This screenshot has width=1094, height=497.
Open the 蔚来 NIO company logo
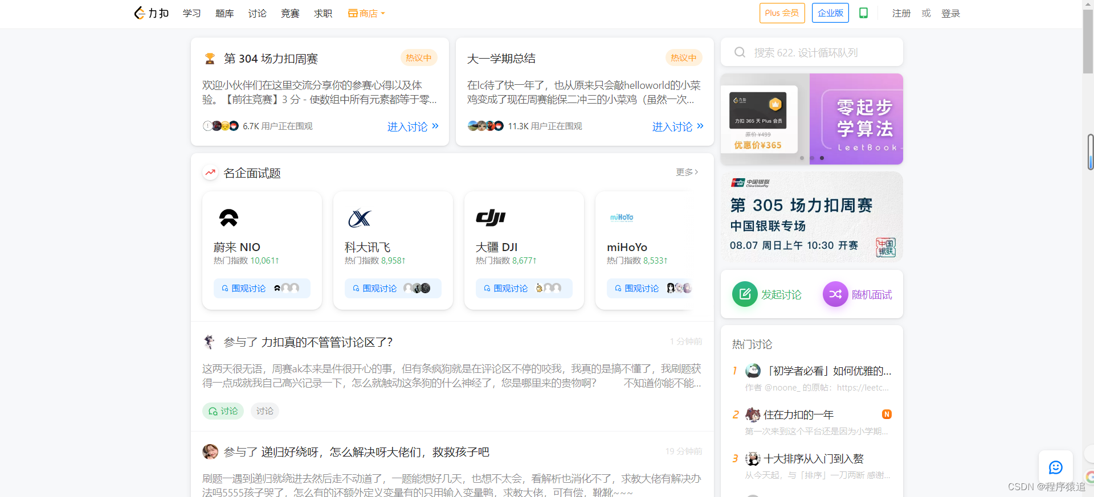[229, 218]
